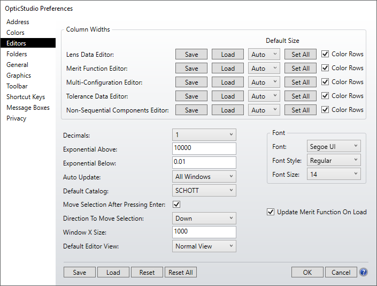Open the Graphics preferences page
The height and width of the screenshot is (286, 377).
pyautogui.click(x=19, y=76)
